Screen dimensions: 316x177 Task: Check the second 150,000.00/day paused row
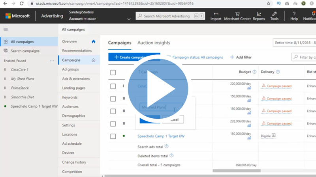point(113,111)
